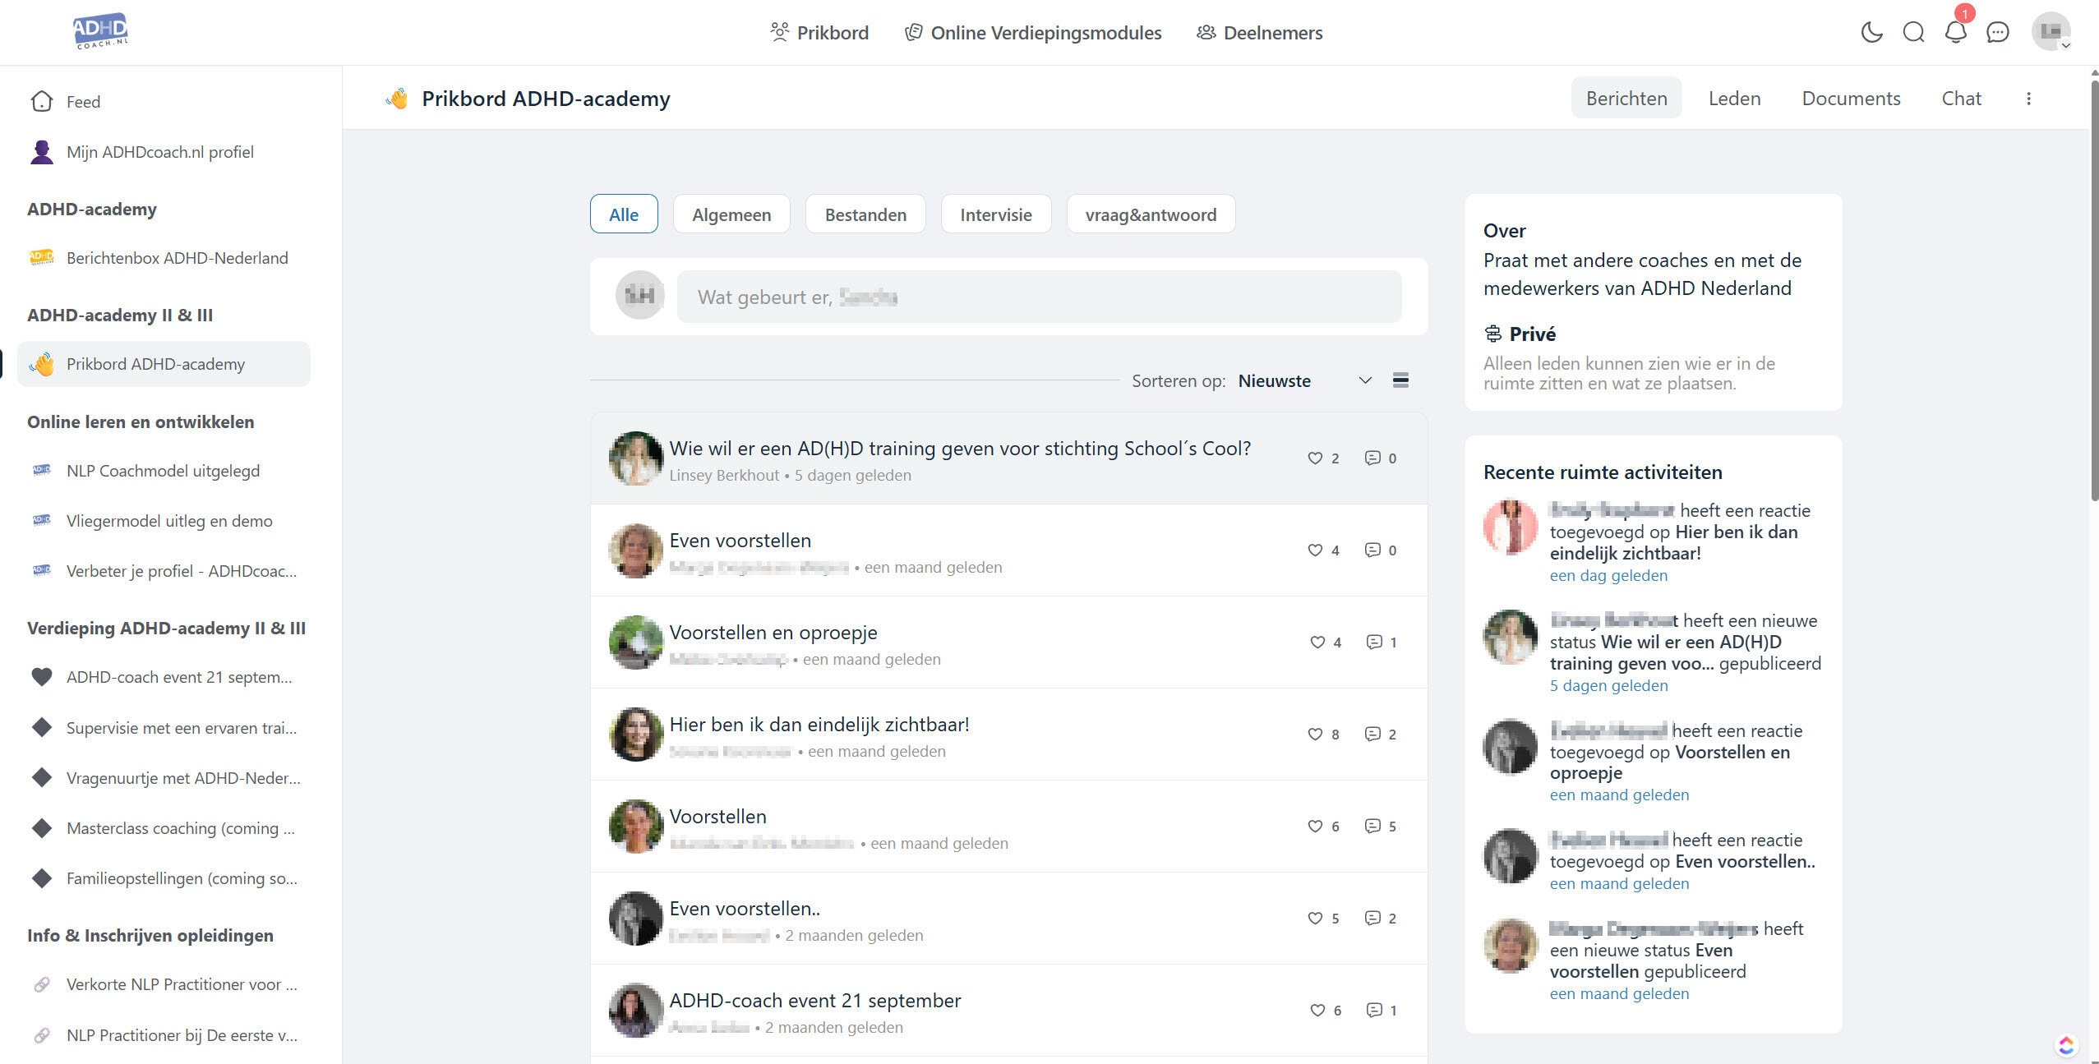Open Verkorte NLP Practitioner link

[164, 984]
